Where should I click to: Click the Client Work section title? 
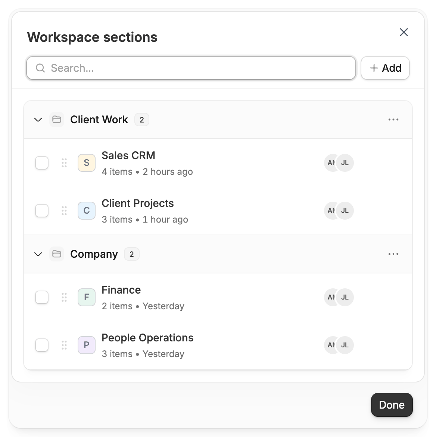pos(99,120)
